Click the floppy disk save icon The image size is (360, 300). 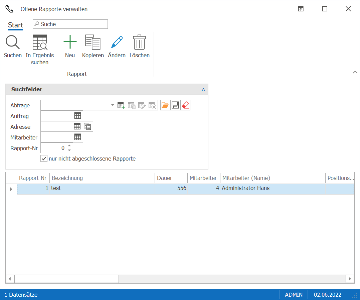[x=175, y=105]
